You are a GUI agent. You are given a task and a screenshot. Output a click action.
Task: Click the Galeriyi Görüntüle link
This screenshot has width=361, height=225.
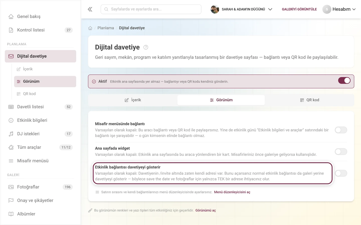[x=299, y=9]
